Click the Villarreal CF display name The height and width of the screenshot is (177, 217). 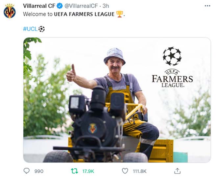tap(39, 6)
